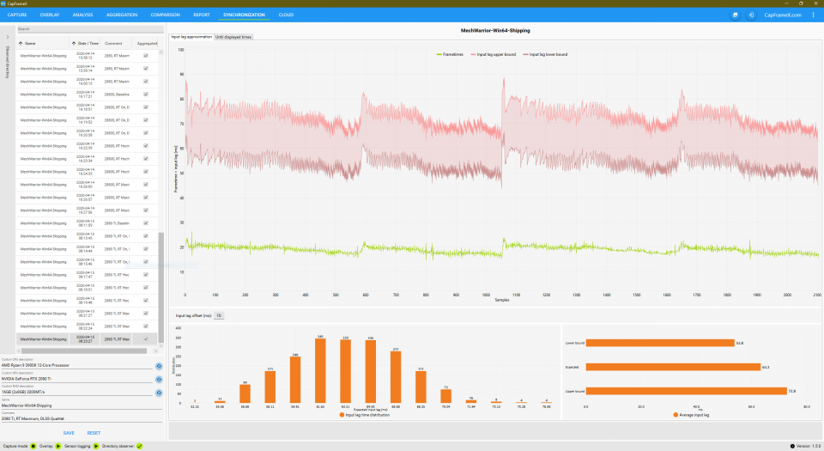Click the Aggregated column header
The image size is (824, 451).
[x=147, y=43]
